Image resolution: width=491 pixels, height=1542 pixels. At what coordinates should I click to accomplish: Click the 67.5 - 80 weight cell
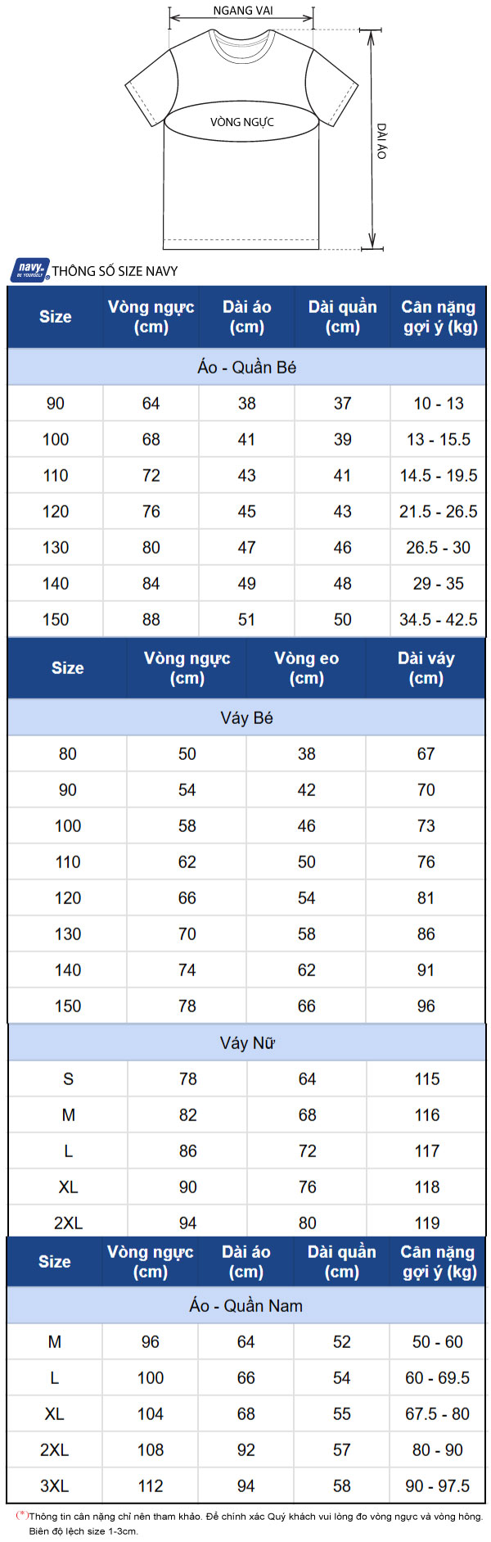pos(438,1413)
